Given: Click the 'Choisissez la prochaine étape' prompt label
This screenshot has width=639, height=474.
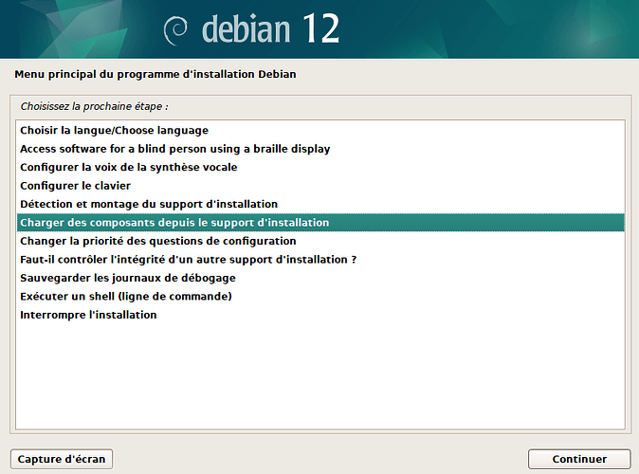Looking at the screenshot, I should click(x=94, y=106).
